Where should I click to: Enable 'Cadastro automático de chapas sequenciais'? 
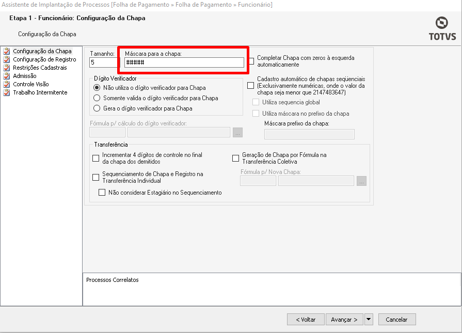pyautogui.click(x=250, y=86)
